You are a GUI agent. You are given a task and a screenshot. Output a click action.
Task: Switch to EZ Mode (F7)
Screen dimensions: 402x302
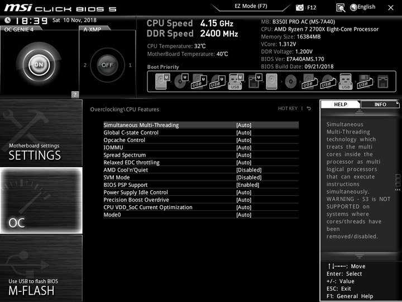[251, 6]
